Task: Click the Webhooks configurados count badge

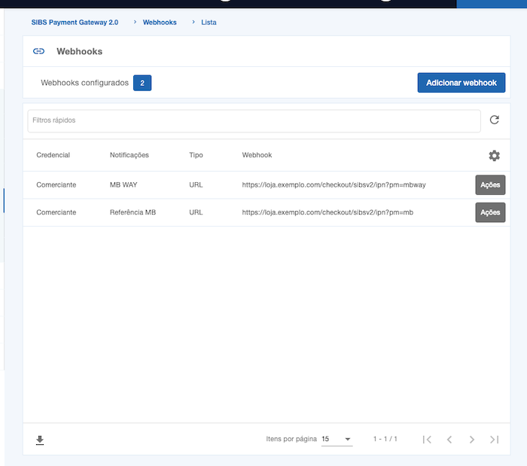Action: click(x=142, y=83)
